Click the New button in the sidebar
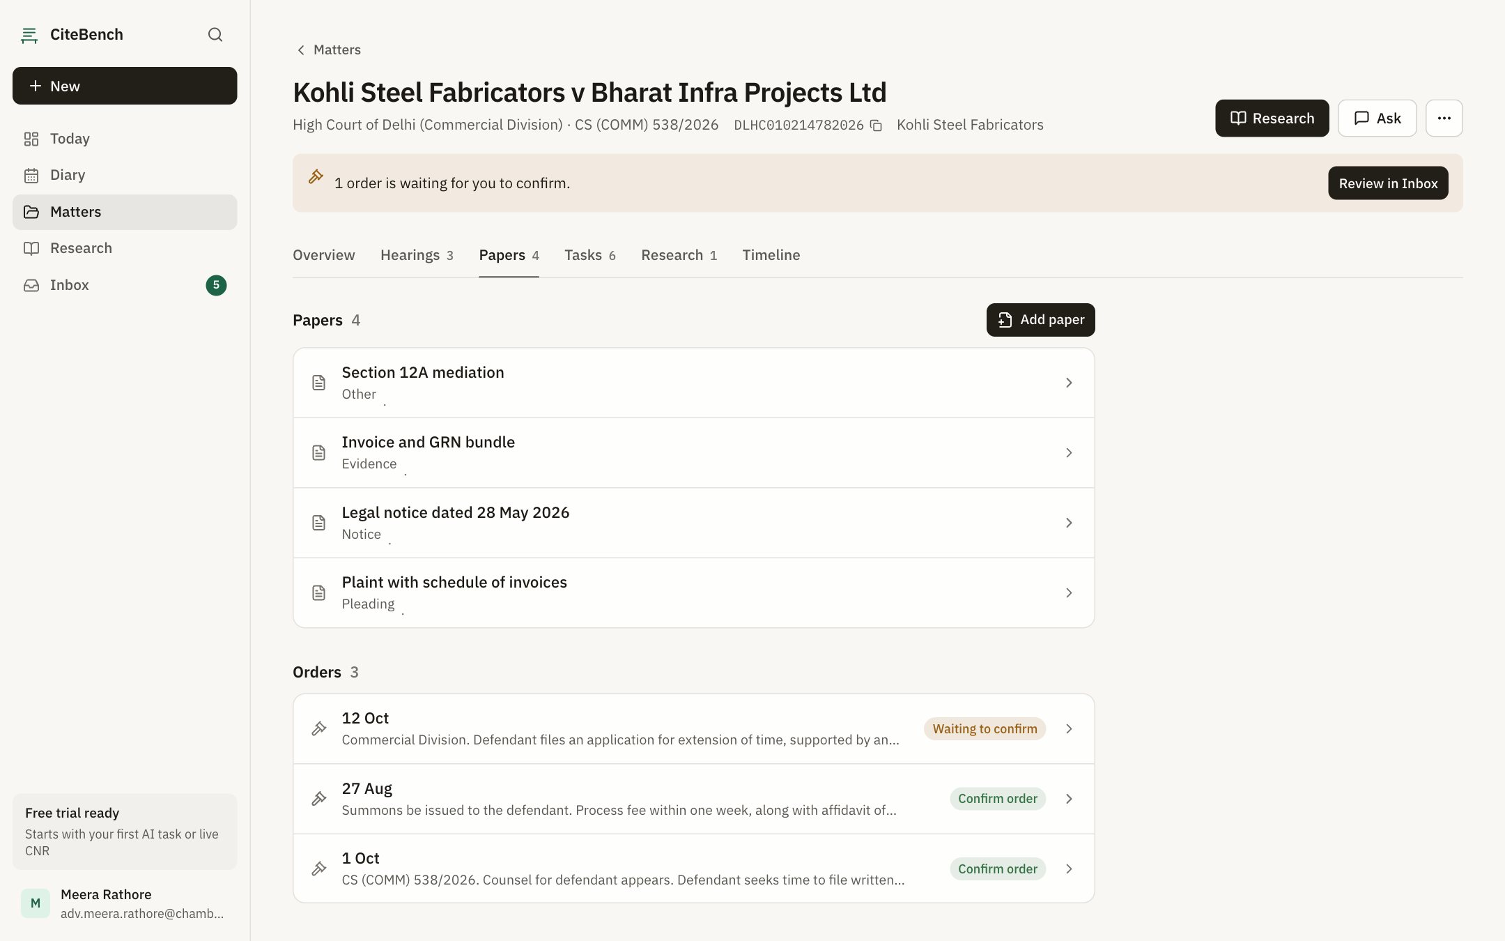Screen dimensions: 1505x941 click(x=125, y=86)
